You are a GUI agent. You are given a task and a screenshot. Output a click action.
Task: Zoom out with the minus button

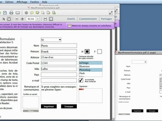pos(17,19)
